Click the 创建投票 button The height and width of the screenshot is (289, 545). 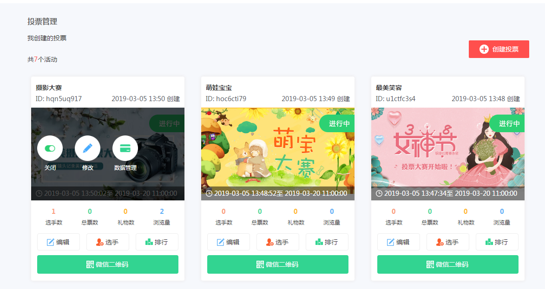499,49
